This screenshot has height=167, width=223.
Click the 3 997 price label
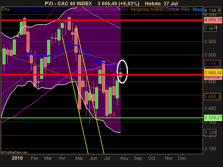(x=210, y=29)
